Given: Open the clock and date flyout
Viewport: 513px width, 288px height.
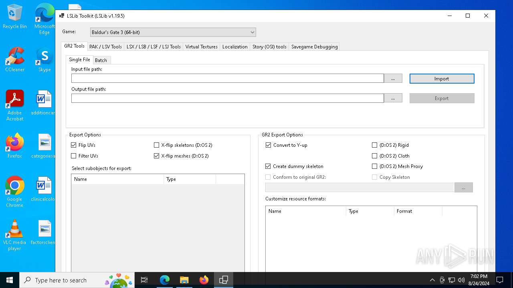Looking at the screenshot, I should (479, 280).
